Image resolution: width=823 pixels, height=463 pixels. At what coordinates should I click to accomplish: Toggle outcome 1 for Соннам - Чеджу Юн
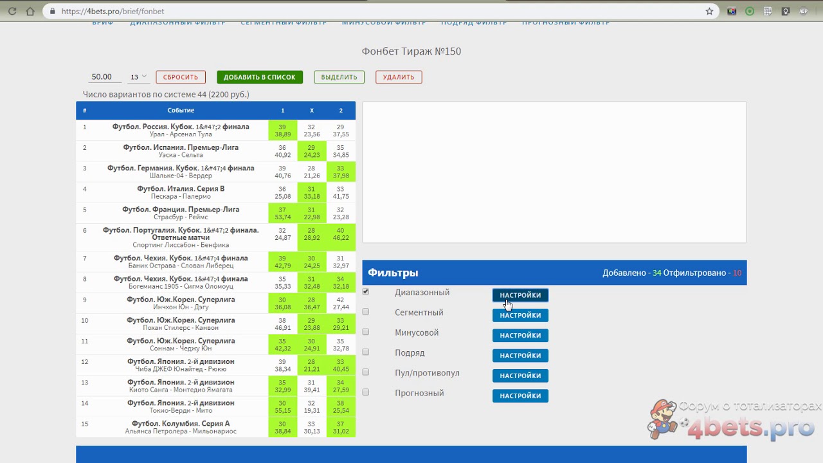click(283, 344)
